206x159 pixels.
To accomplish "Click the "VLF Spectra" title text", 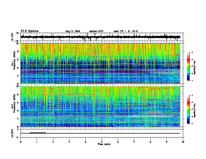I will (x=30, y=31).
